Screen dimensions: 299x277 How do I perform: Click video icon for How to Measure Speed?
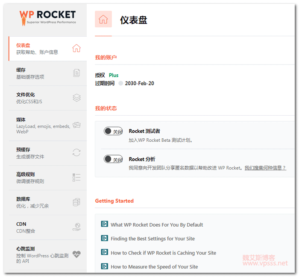tap(105, 266)
